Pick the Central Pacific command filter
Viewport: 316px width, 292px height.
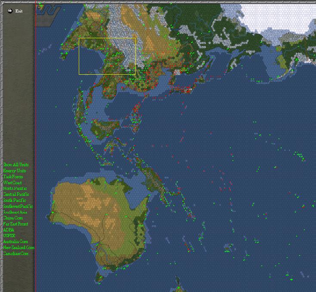click(16, 195)
